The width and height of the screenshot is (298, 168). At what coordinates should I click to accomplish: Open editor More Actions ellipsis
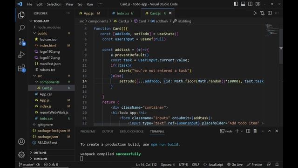coord(277,13)
